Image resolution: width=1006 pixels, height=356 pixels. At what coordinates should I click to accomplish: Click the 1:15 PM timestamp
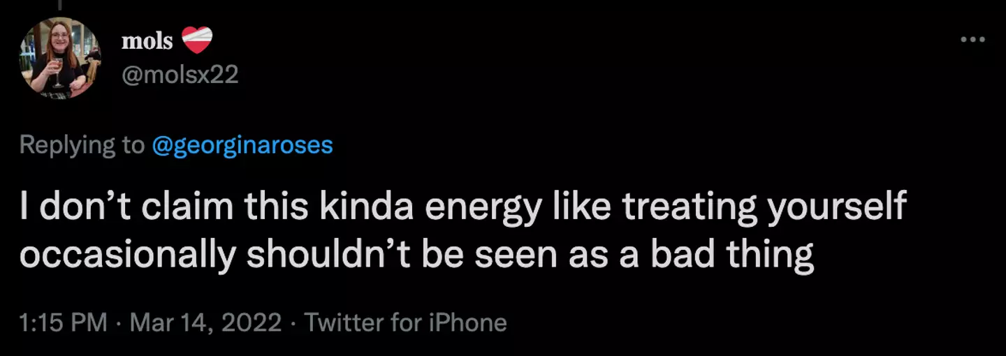[x=63, y=322]
